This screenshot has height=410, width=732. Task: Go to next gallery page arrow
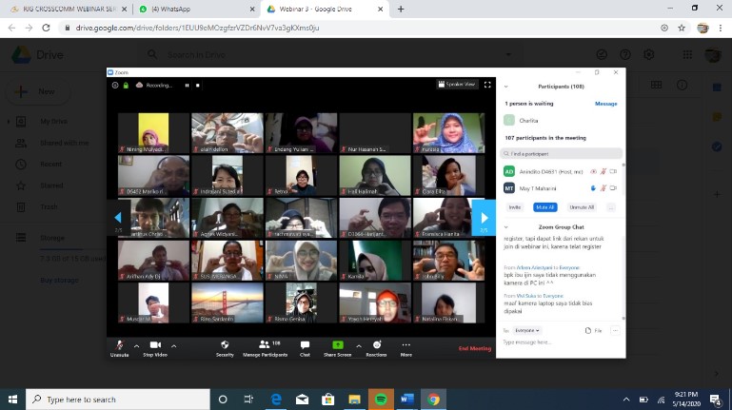pyautogui.click(x=484, y=217)
